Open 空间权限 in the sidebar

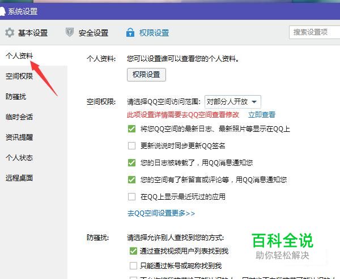19,76
